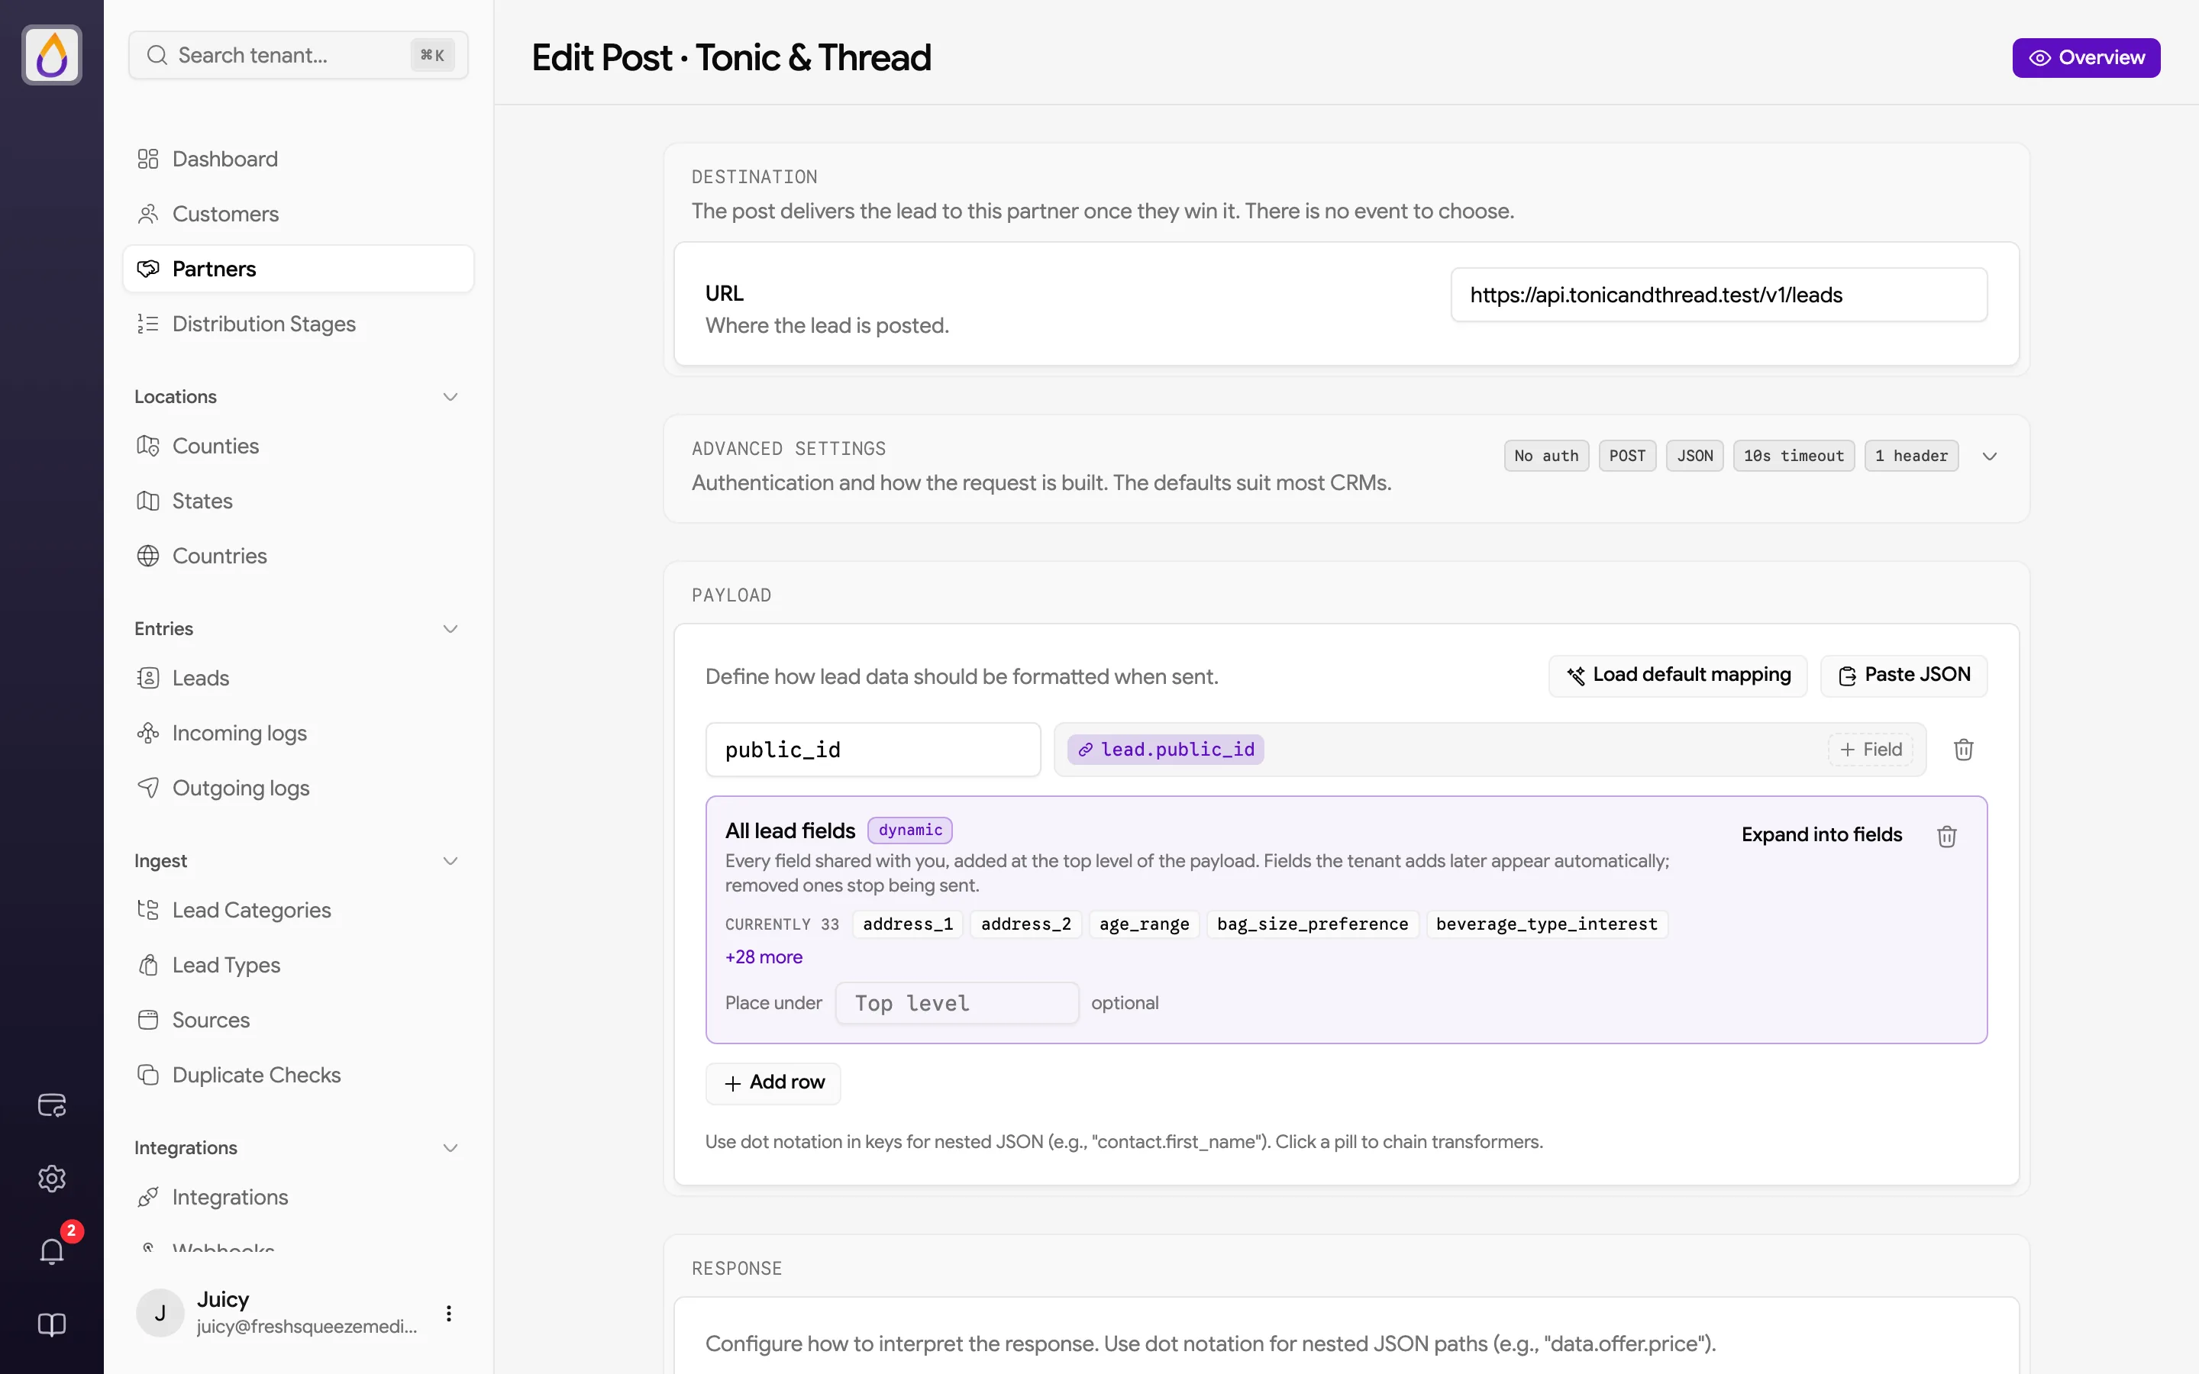
Task: Delete the All lead fields block
Action: tap(1946, 835)
